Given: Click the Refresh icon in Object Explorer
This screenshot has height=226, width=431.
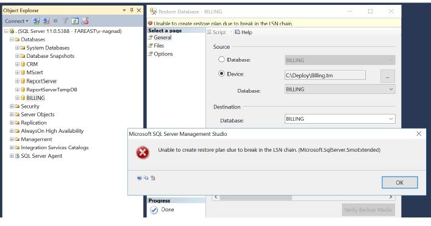Looking at the screenshot, I should click(75, 21).
